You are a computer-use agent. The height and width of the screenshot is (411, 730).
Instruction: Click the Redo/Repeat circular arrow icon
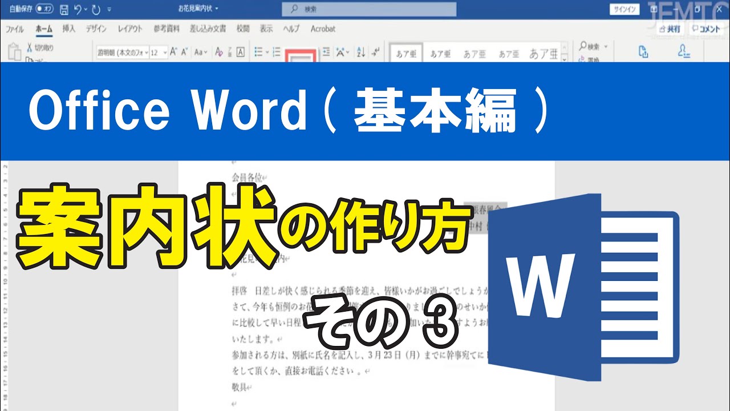96,10
